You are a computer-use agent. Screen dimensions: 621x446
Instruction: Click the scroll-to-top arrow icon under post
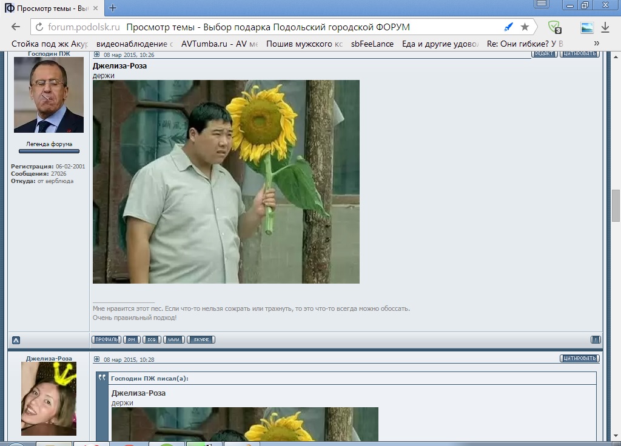pyautogui.click(x=16, y=340)
